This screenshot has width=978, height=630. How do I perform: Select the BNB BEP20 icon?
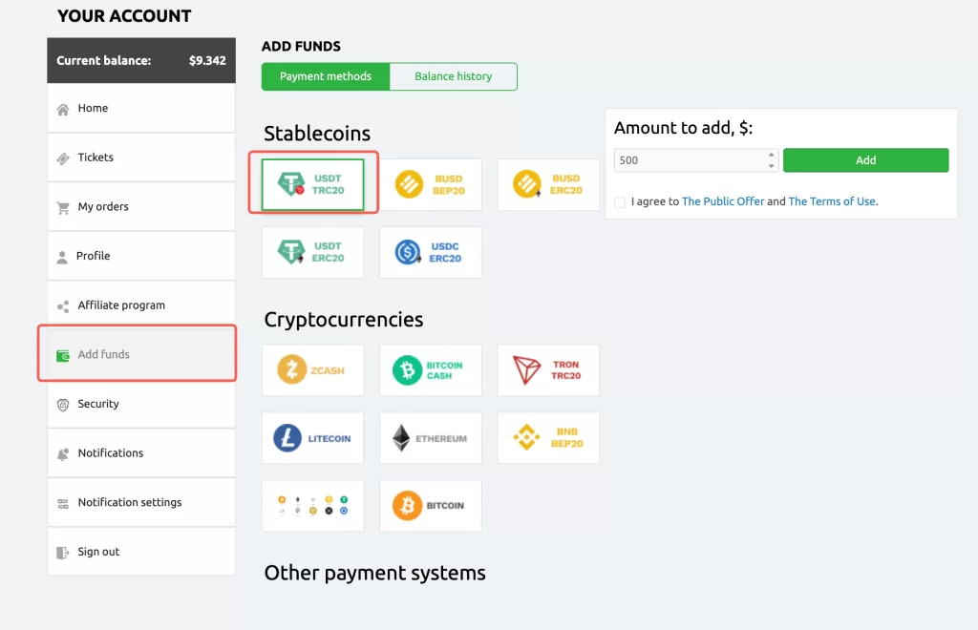tap(548, 438)
